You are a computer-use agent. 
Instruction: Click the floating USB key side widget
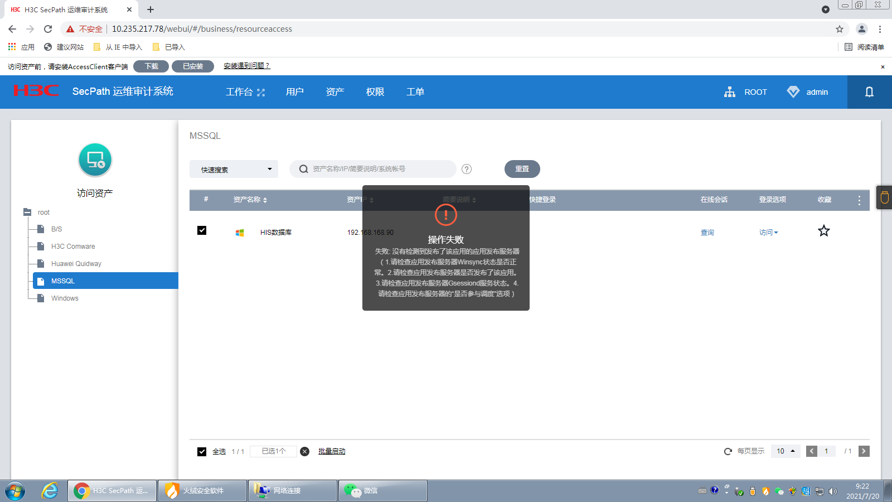[x=884, y=197]
